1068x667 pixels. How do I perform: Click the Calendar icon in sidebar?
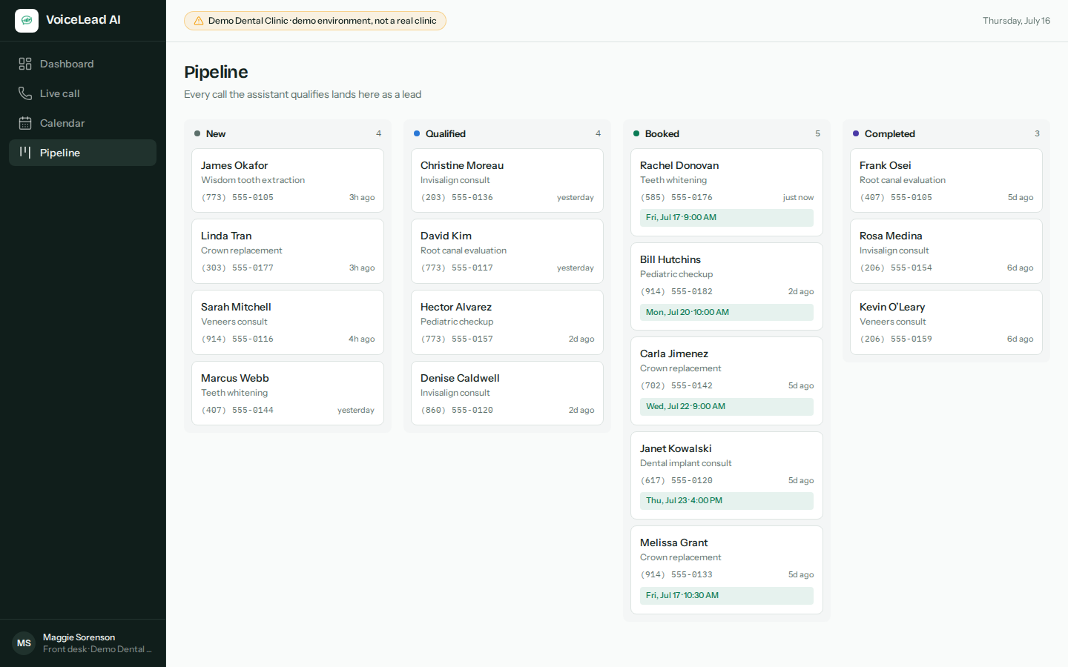[x=25, y=123]
